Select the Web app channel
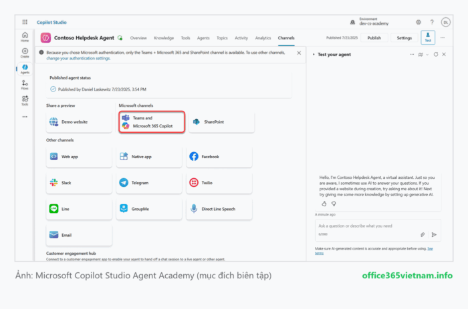Screen dimensions: 468x309 79,157
